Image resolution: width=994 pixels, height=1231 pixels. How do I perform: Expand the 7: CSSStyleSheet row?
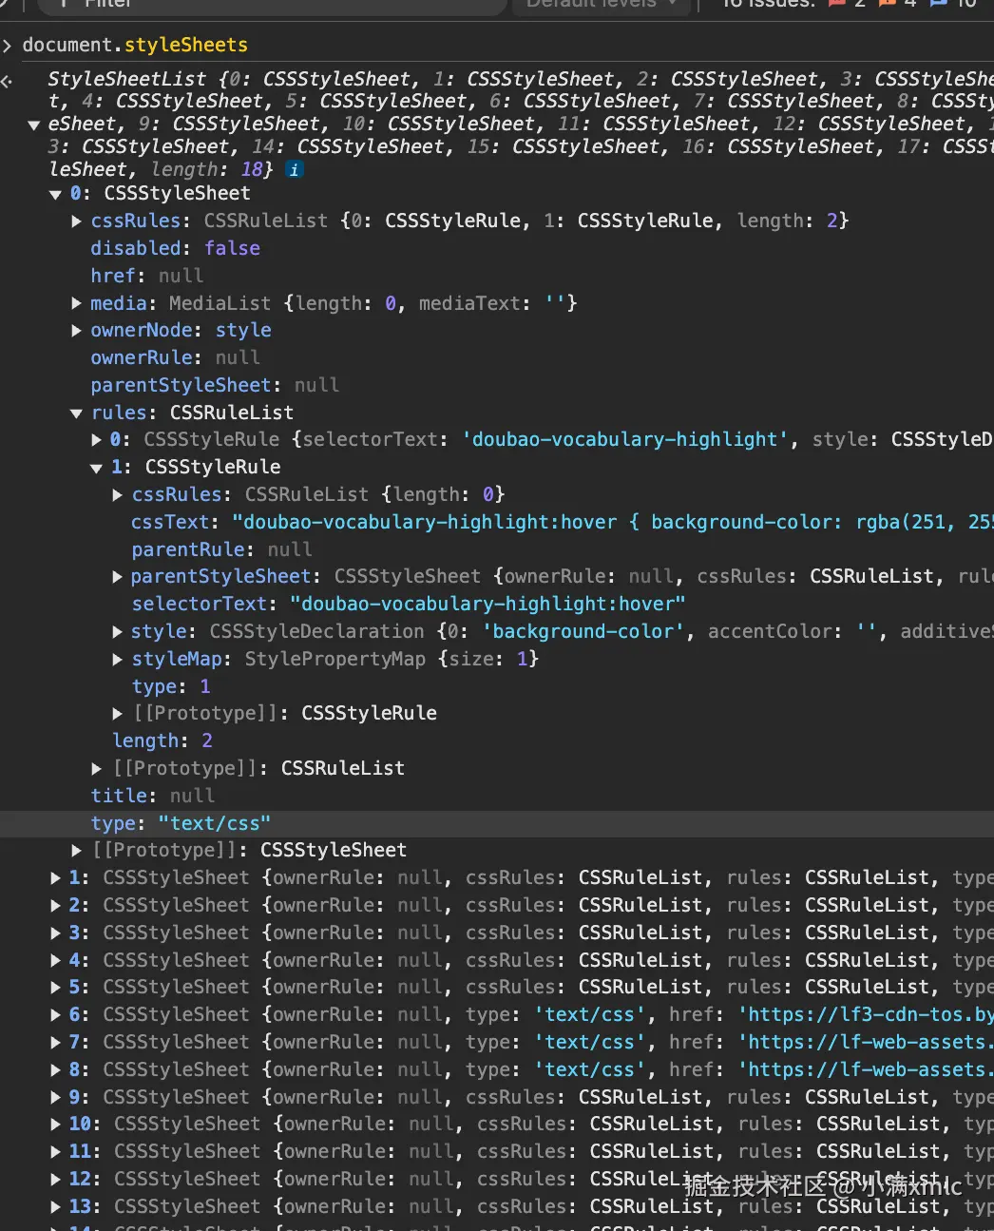tap(55, 1042)
